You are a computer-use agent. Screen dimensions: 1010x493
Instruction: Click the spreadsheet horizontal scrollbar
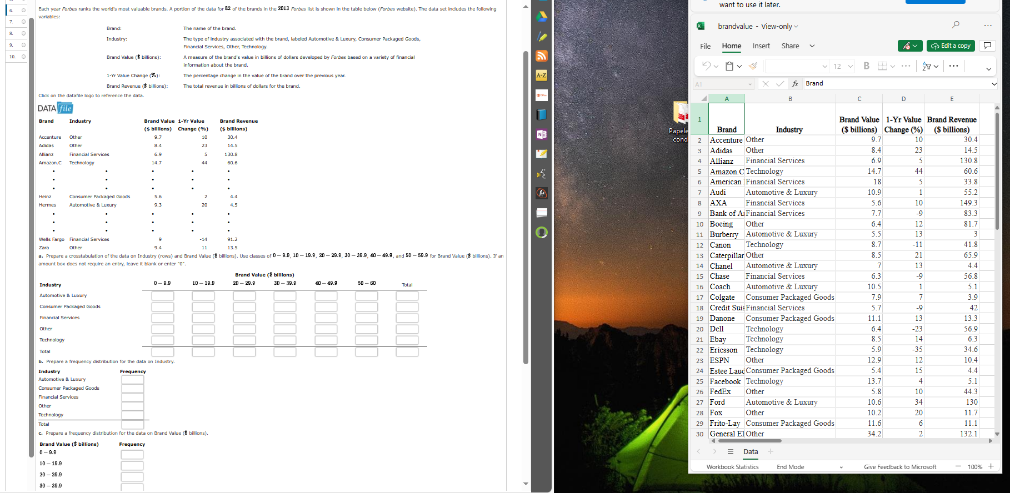pos(750,441)
